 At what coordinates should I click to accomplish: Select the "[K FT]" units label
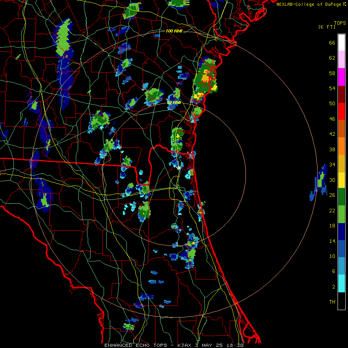pyautogui.click(x=327, y=27)
